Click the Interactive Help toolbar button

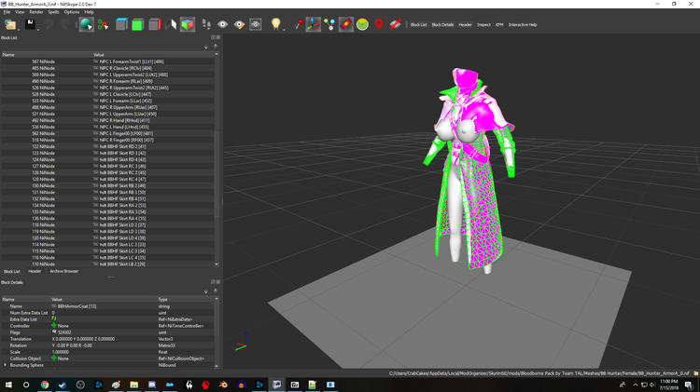[x=523, y=24]
